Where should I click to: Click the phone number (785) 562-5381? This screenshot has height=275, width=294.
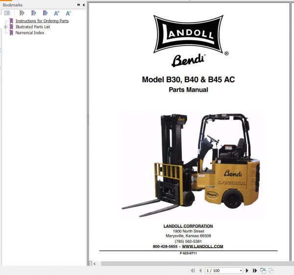(x=188, y=241)
